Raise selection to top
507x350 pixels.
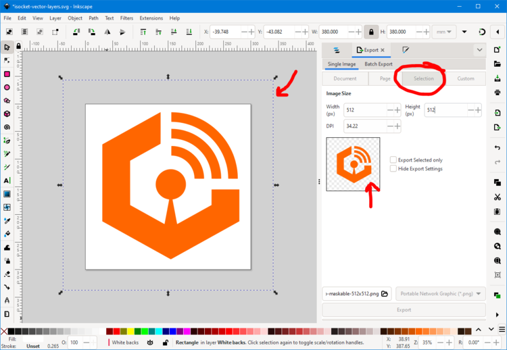pyautogui.click(x=143, y=32)
